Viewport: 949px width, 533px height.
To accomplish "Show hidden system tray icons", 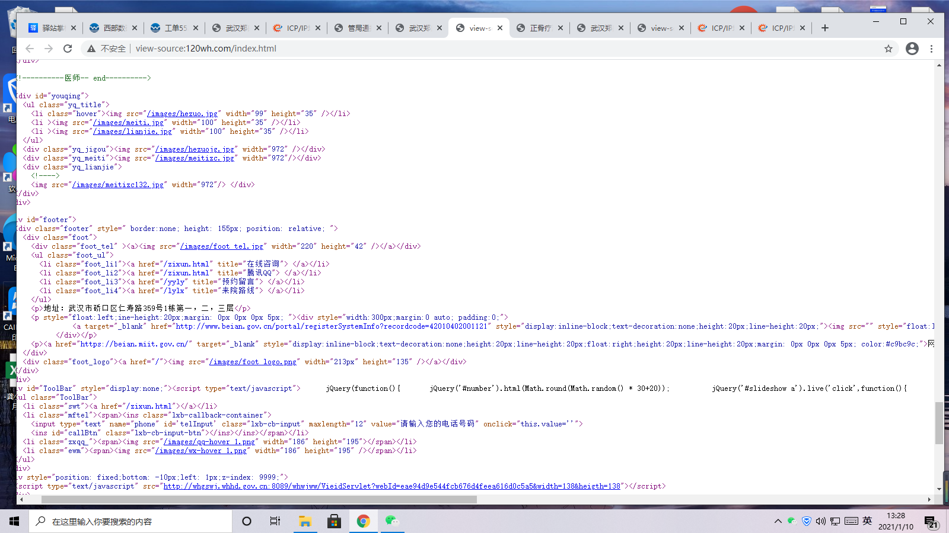I will pos(778,521).
